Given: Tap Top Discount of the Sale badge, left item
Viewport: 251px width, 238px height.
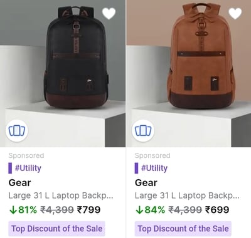Looking at the screenshot, I should pyautogui.click(x=56, y=229).
